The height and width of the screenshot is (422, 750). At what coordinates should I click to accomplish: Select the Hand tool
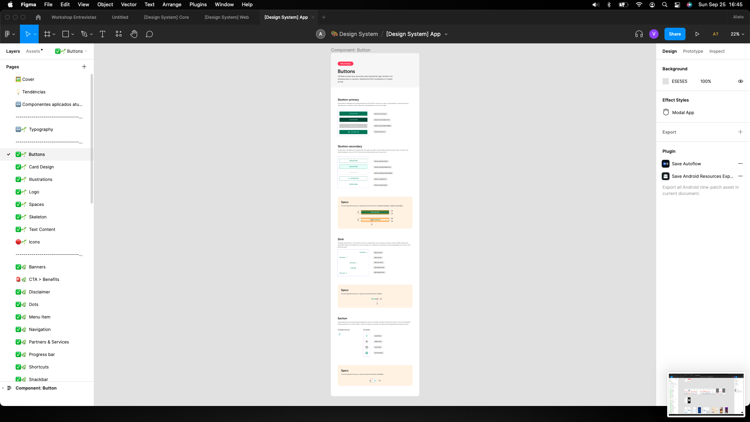134,34
